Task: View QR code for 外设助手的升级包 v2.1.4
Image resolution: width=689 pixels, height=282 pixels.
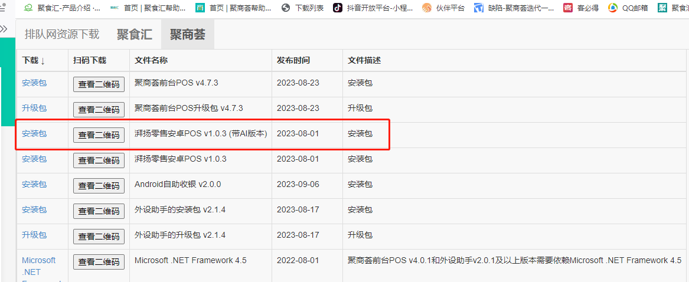Action: pyautogui.click(x=99, y=237)
